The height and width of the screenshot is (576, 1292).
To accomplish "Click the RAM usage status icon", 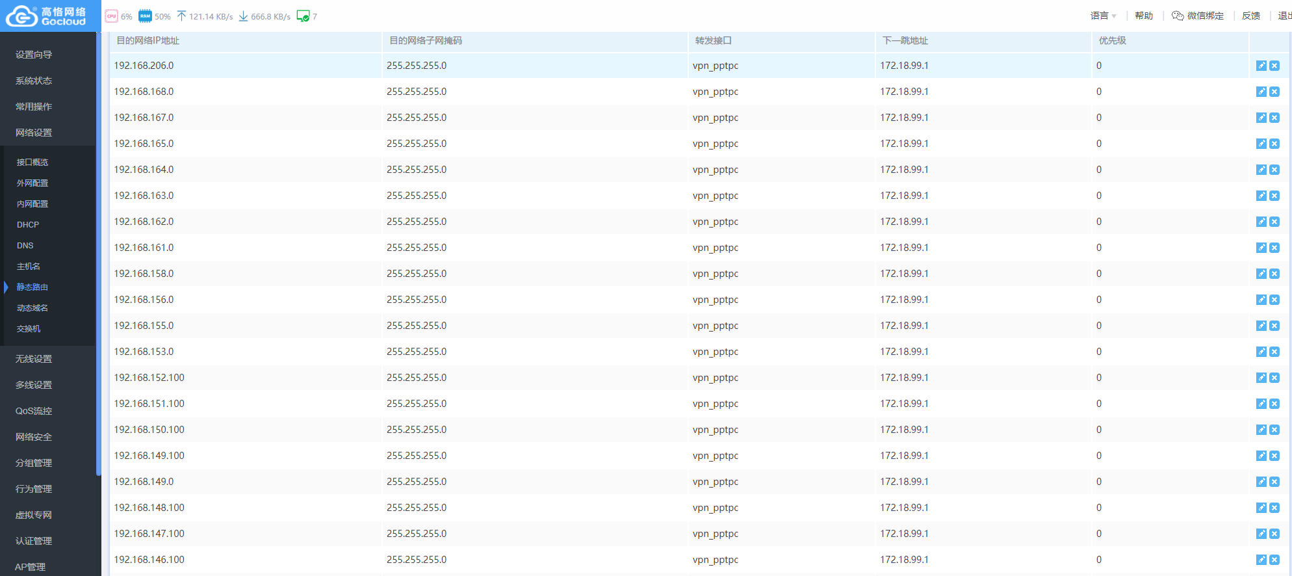I will pyautogui.click(x=145, y=16).
